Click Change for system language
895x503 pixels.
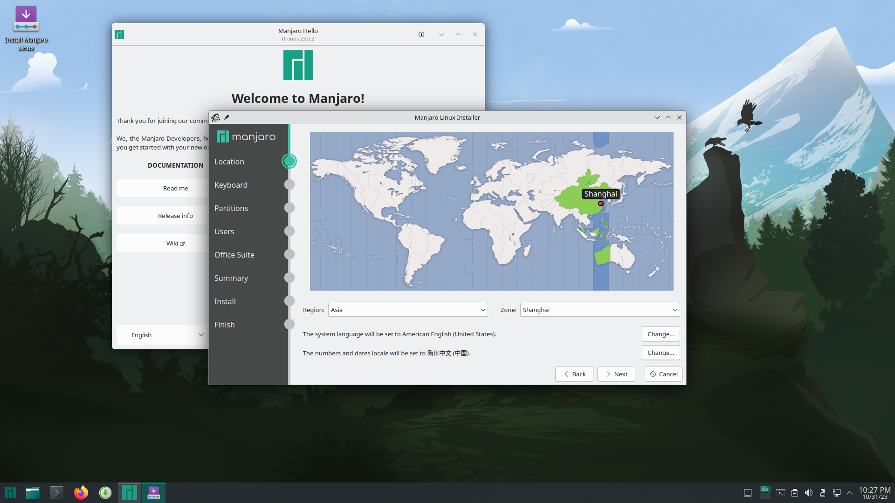(661, 334)
